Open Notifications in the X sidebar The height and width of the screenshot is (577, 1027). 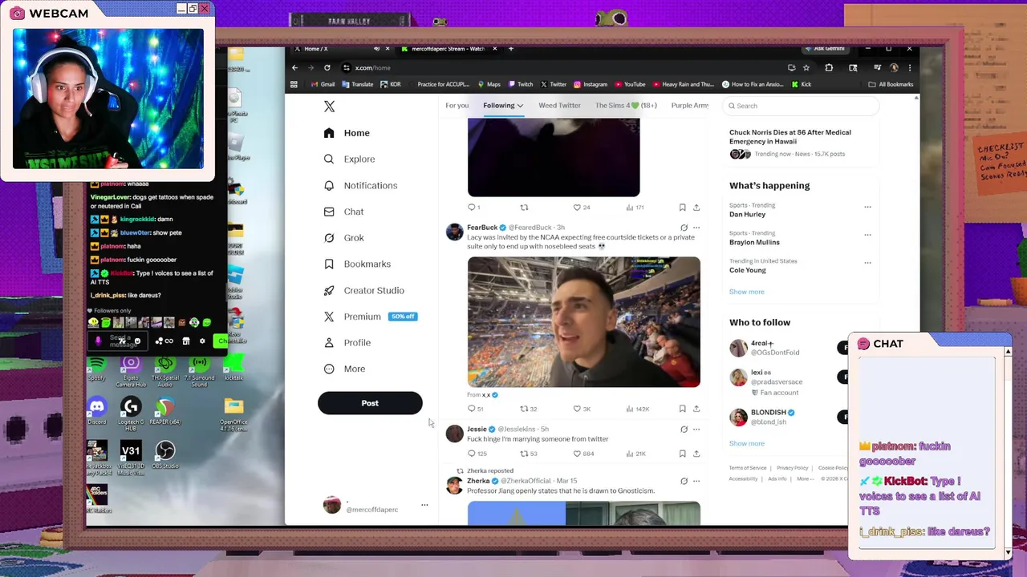(x=360, y=186)
